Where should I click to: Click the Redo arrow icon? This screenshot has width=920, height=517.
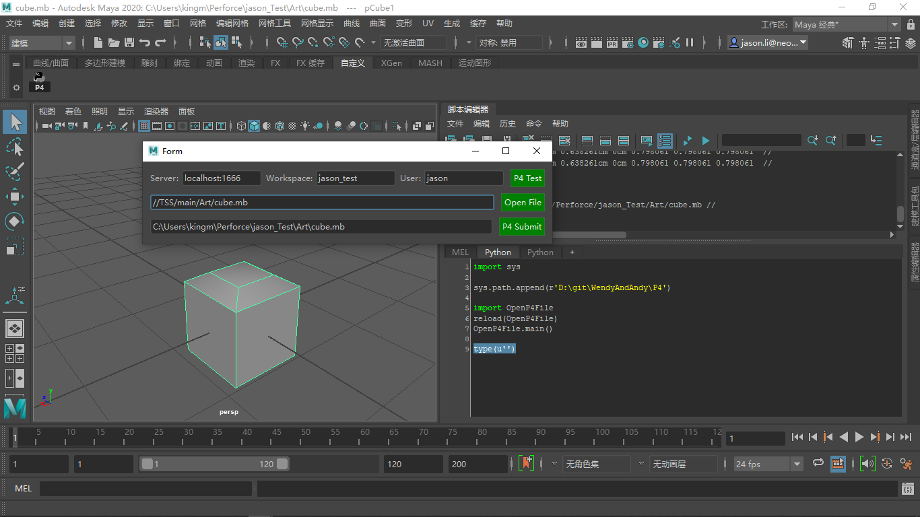point(160,42)
